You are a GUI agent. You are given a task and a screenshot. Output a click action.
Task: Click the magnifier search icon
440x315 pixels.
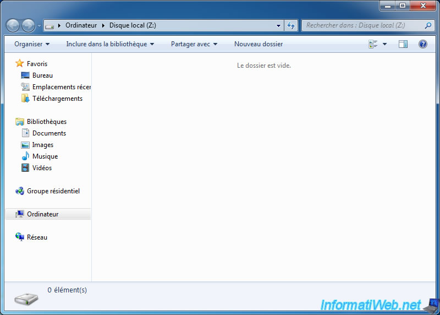[x=428, y=25]
